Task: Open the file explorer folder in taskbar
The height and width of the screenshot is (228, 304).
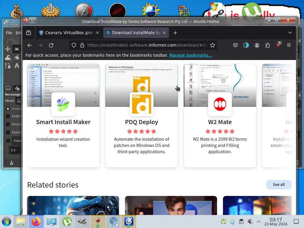Action: coord(21,221)
